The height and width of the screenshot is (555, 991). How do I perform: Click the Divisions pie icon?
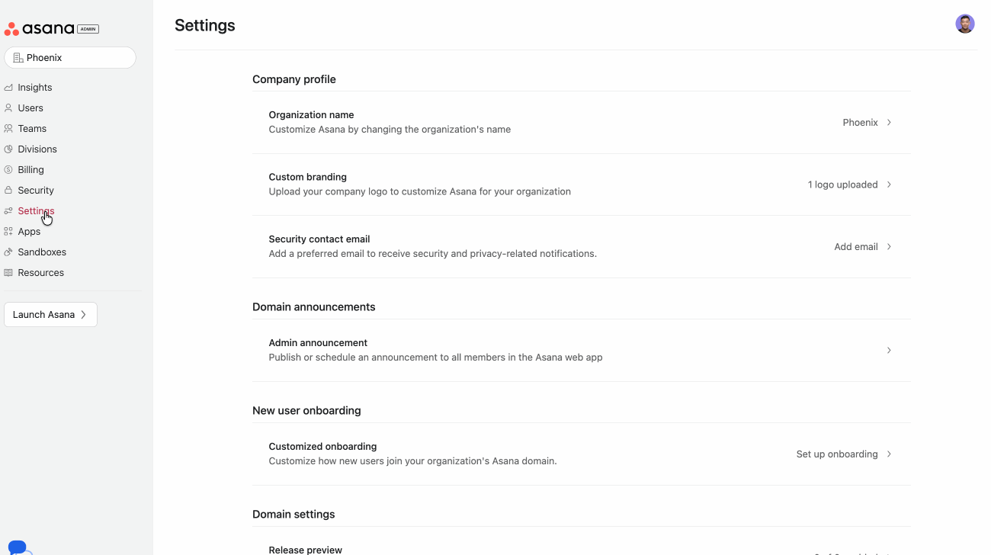click(x=8, y=149)
